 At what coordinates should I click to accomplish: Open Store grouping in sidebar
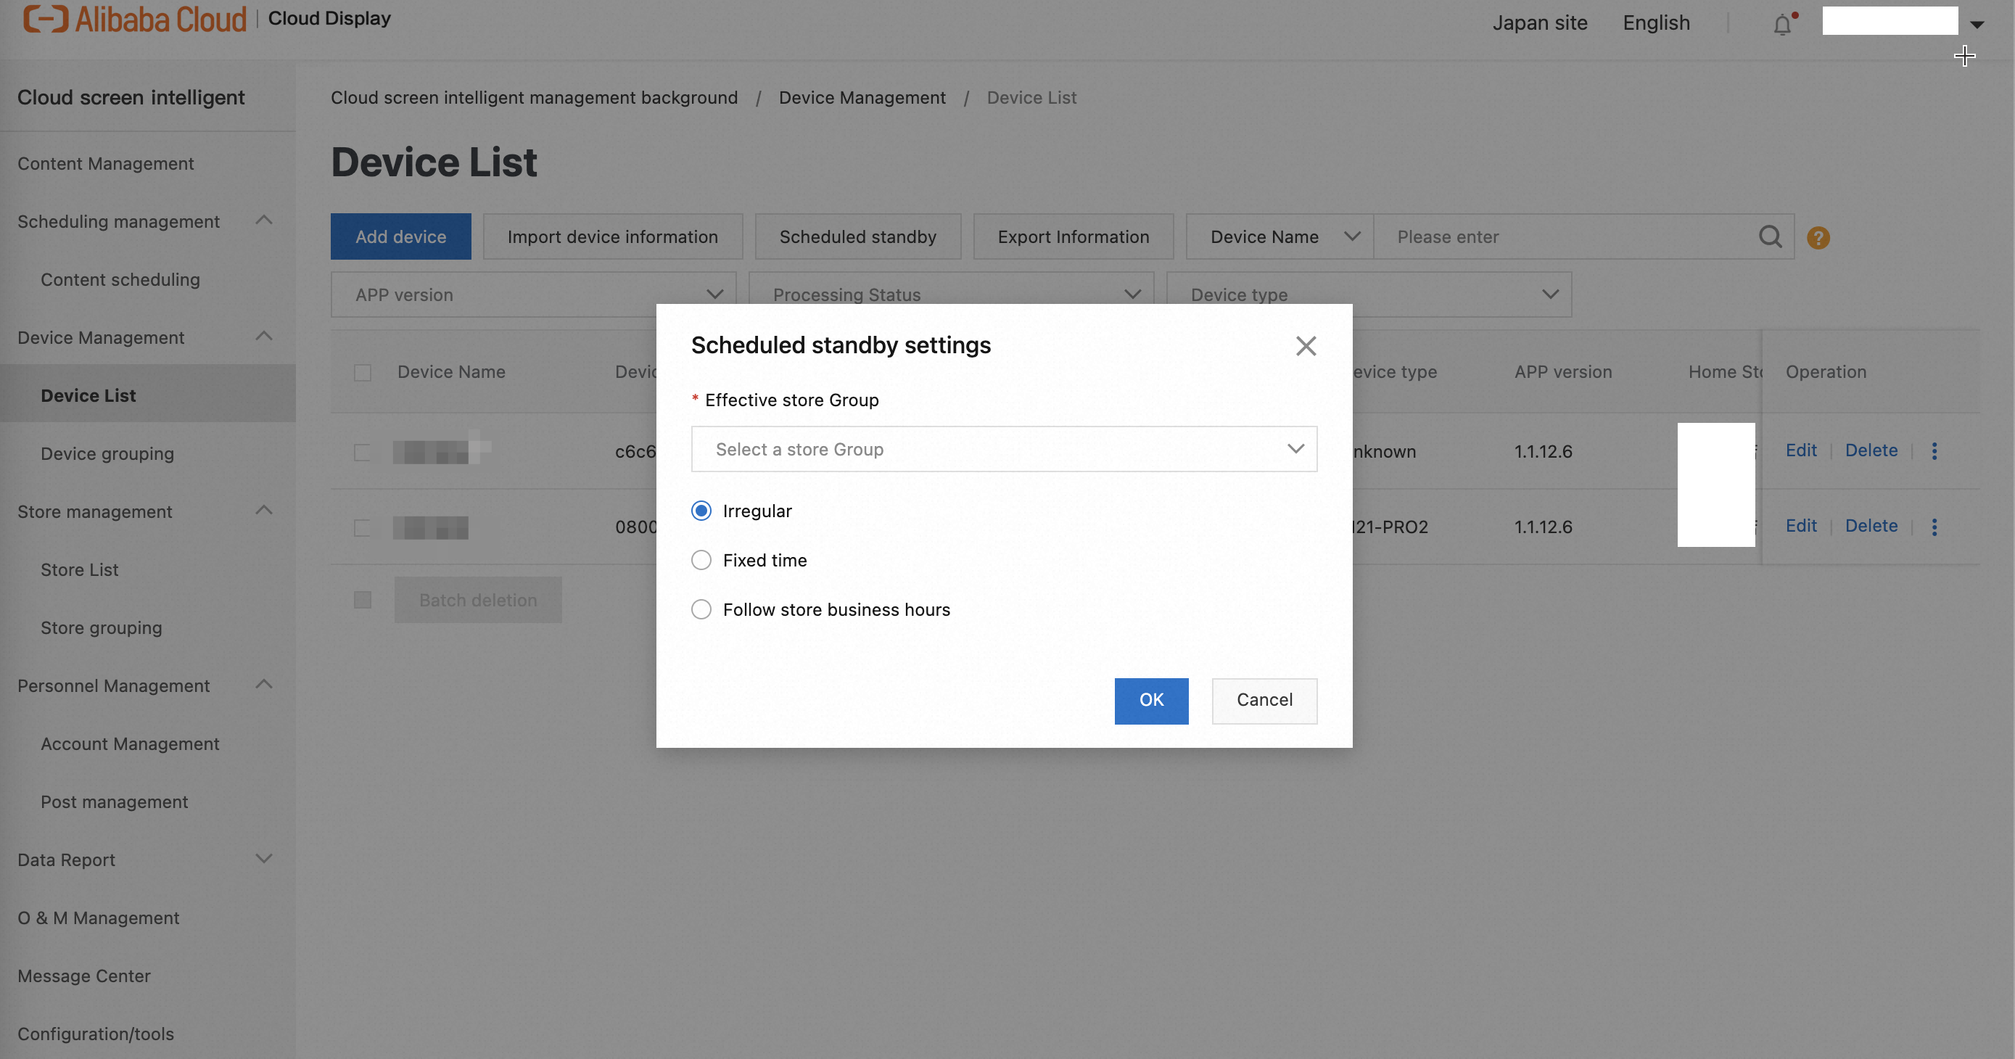pyautogui.click(x=102, y=627)
